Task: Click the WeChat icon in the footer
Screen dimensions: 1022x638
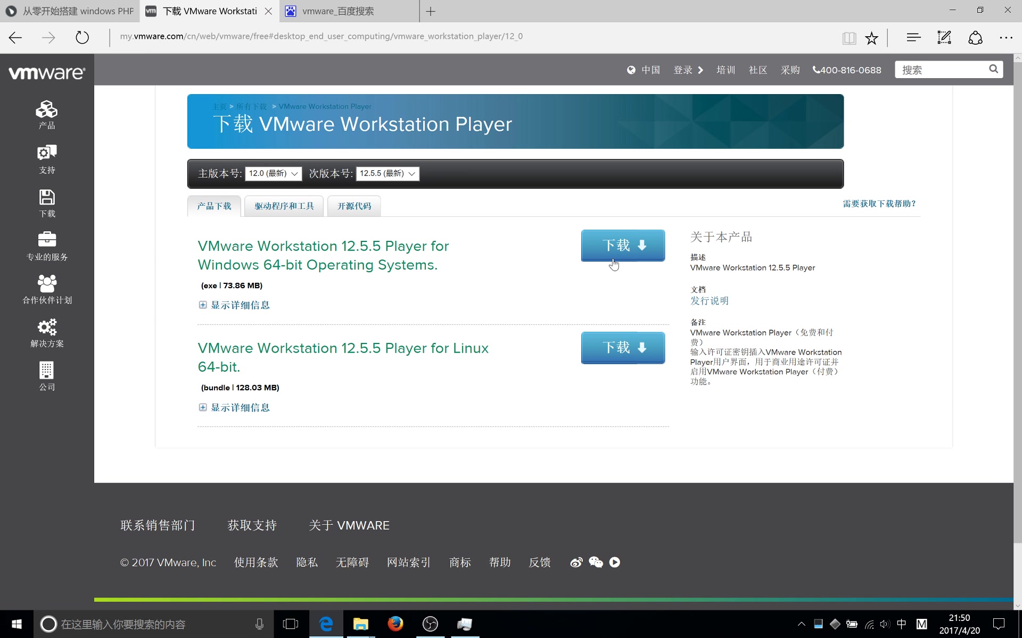Action: click(596, 563)
